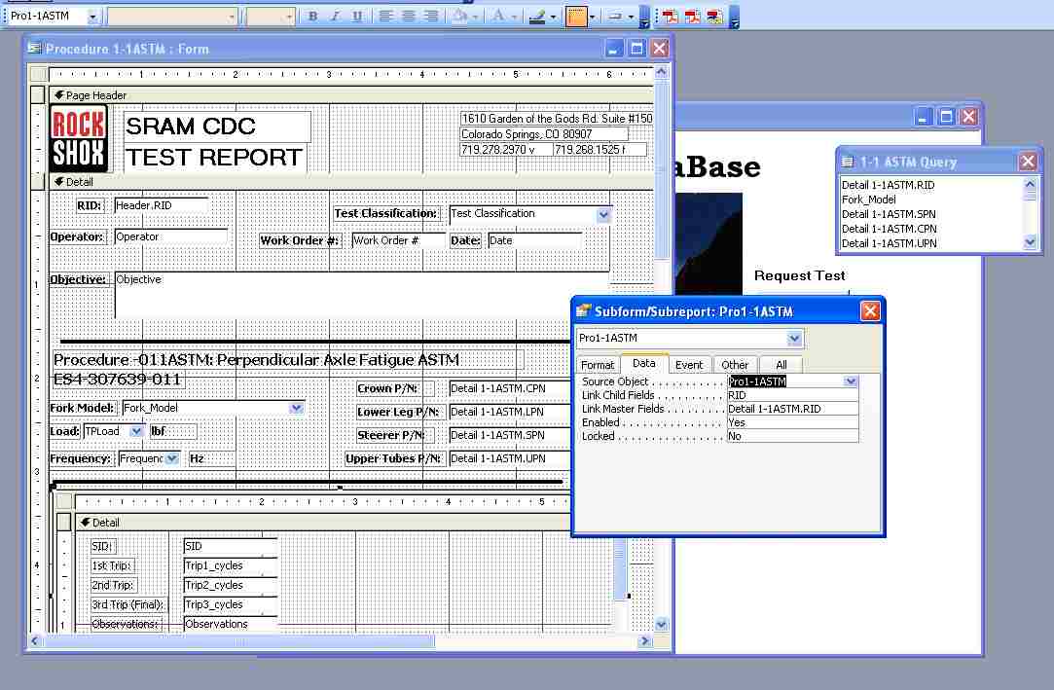Click the RockShox logo image
The width and height of the screenshot is (1054, 690).
coord(78,138)
